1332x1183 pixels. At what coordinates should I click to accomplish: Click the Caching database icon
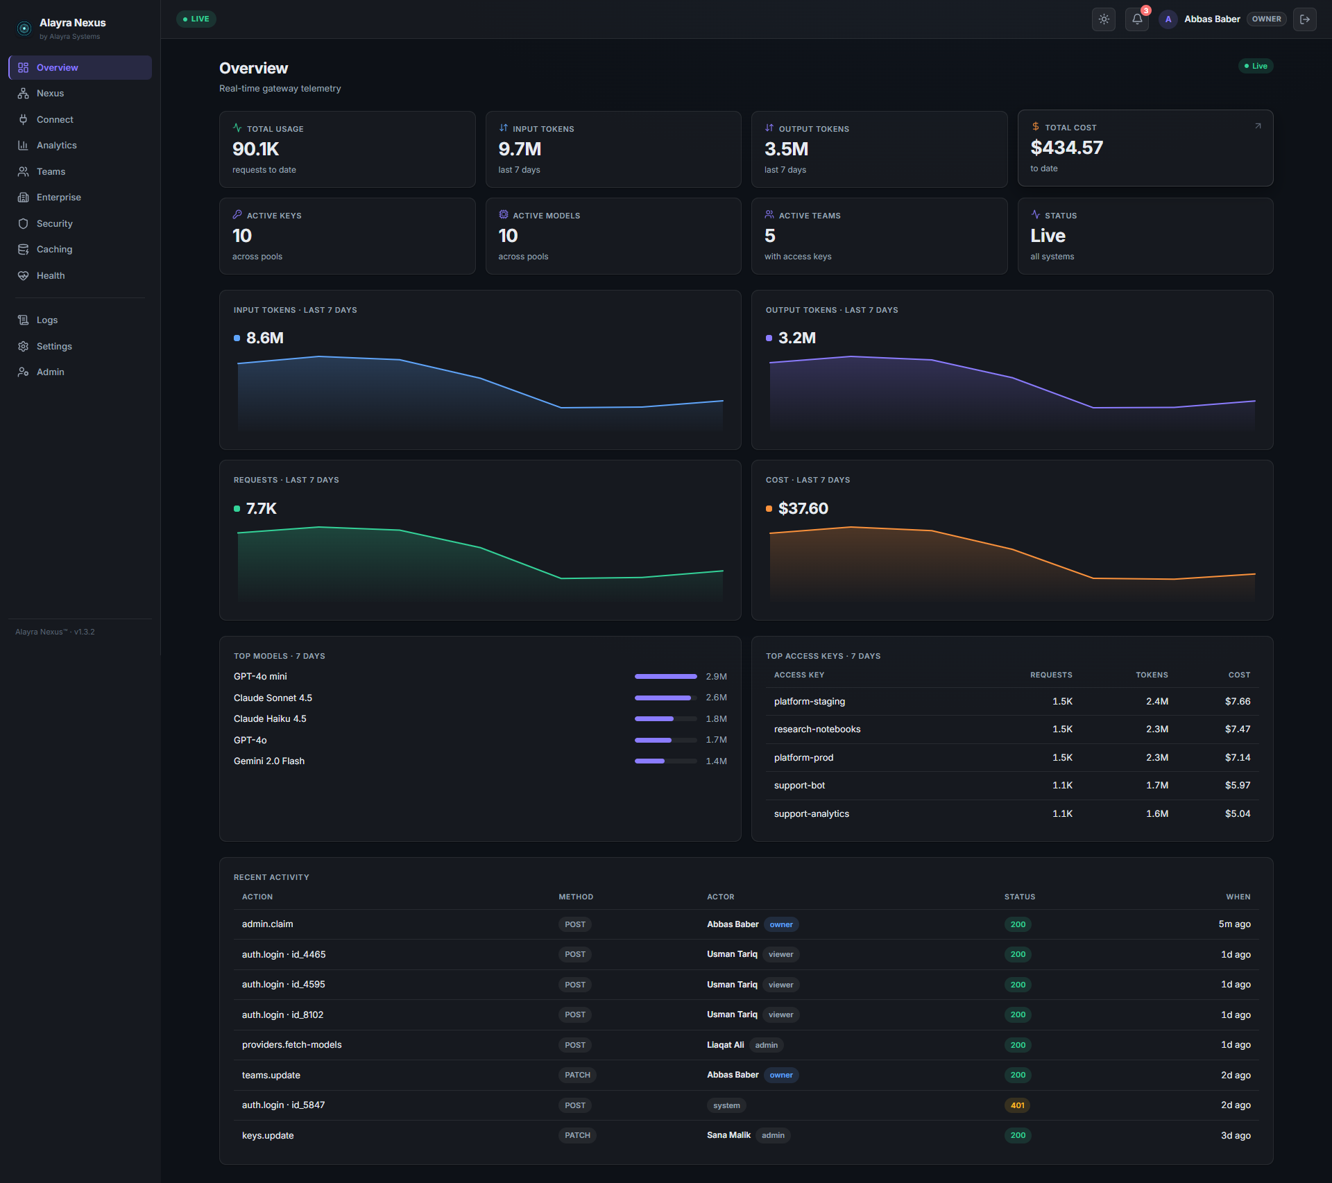[23, 250]
